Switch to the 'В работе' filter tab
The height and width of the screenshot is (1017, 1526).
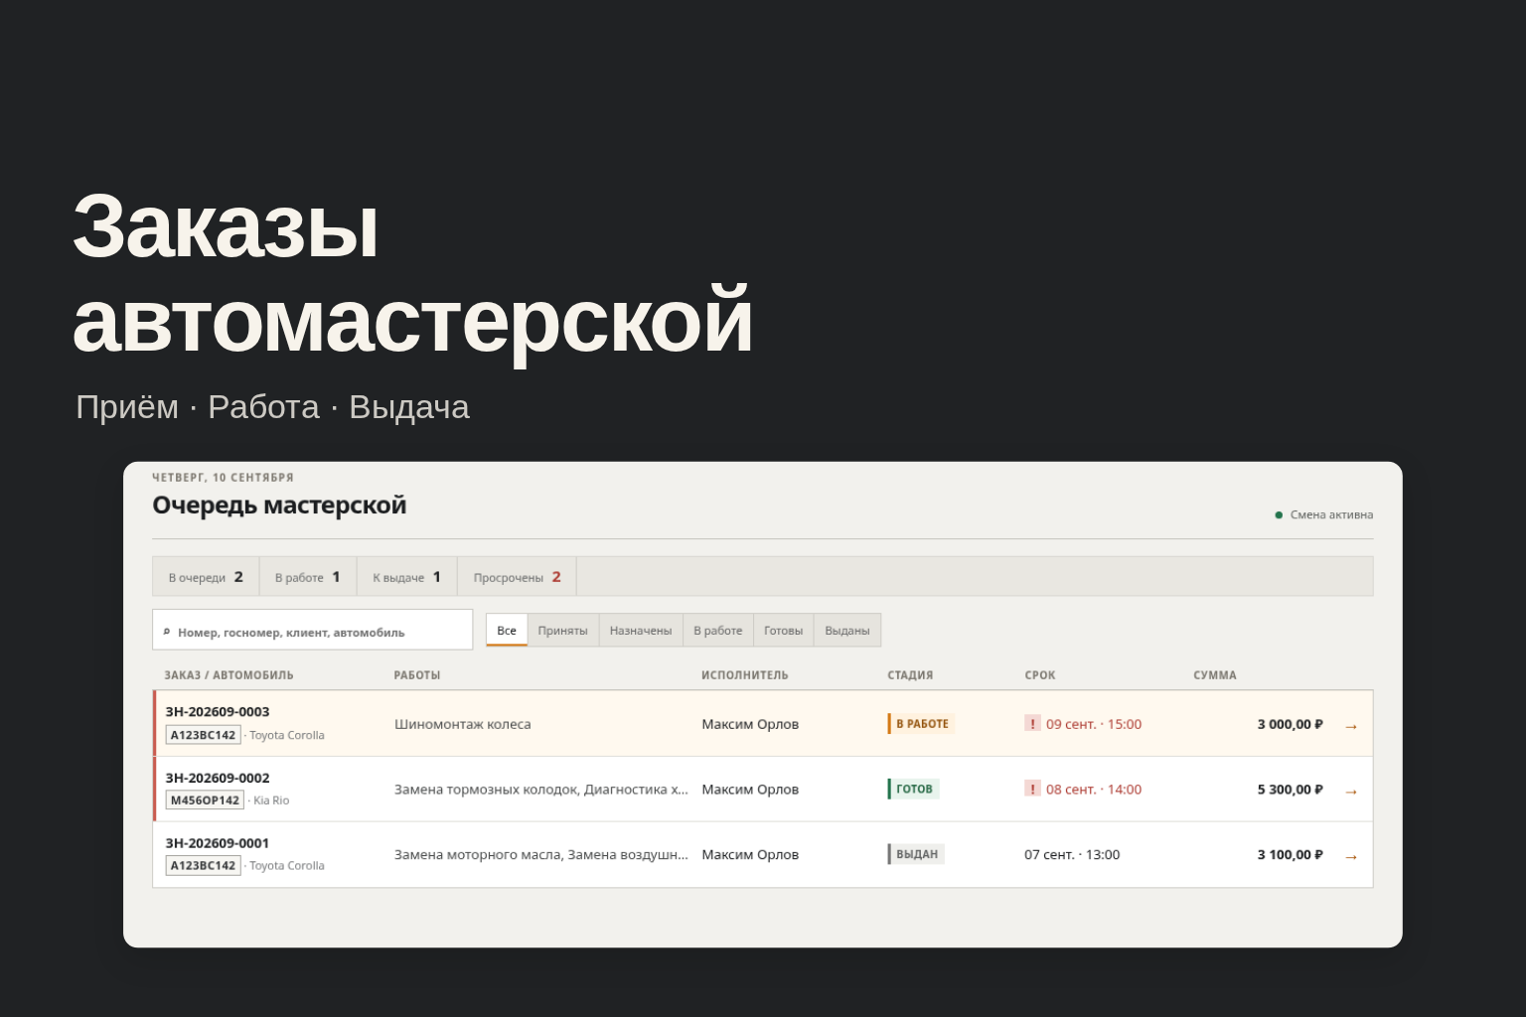(x=717, y=630)
